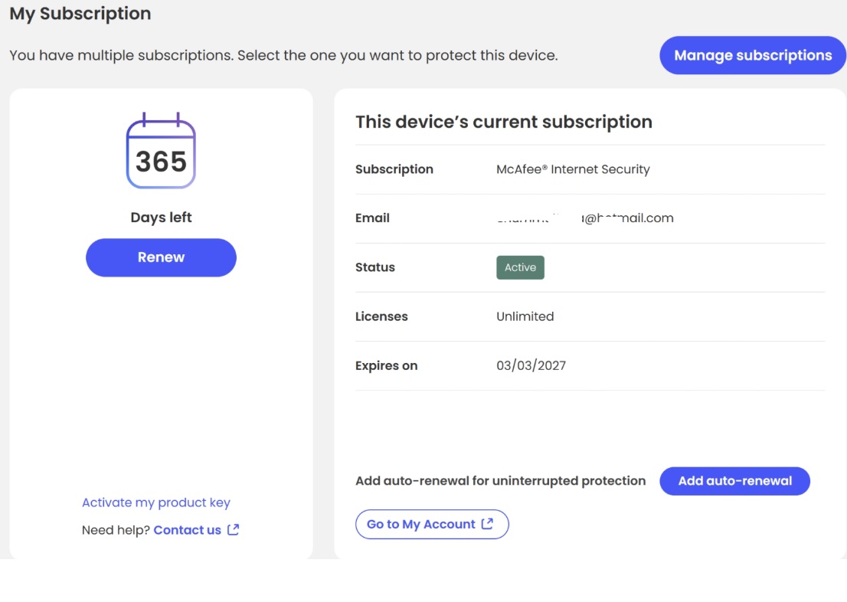The image size is (847, 602).
Task: Click the 03/03/2027 expiry date
Action: [531, 365]
